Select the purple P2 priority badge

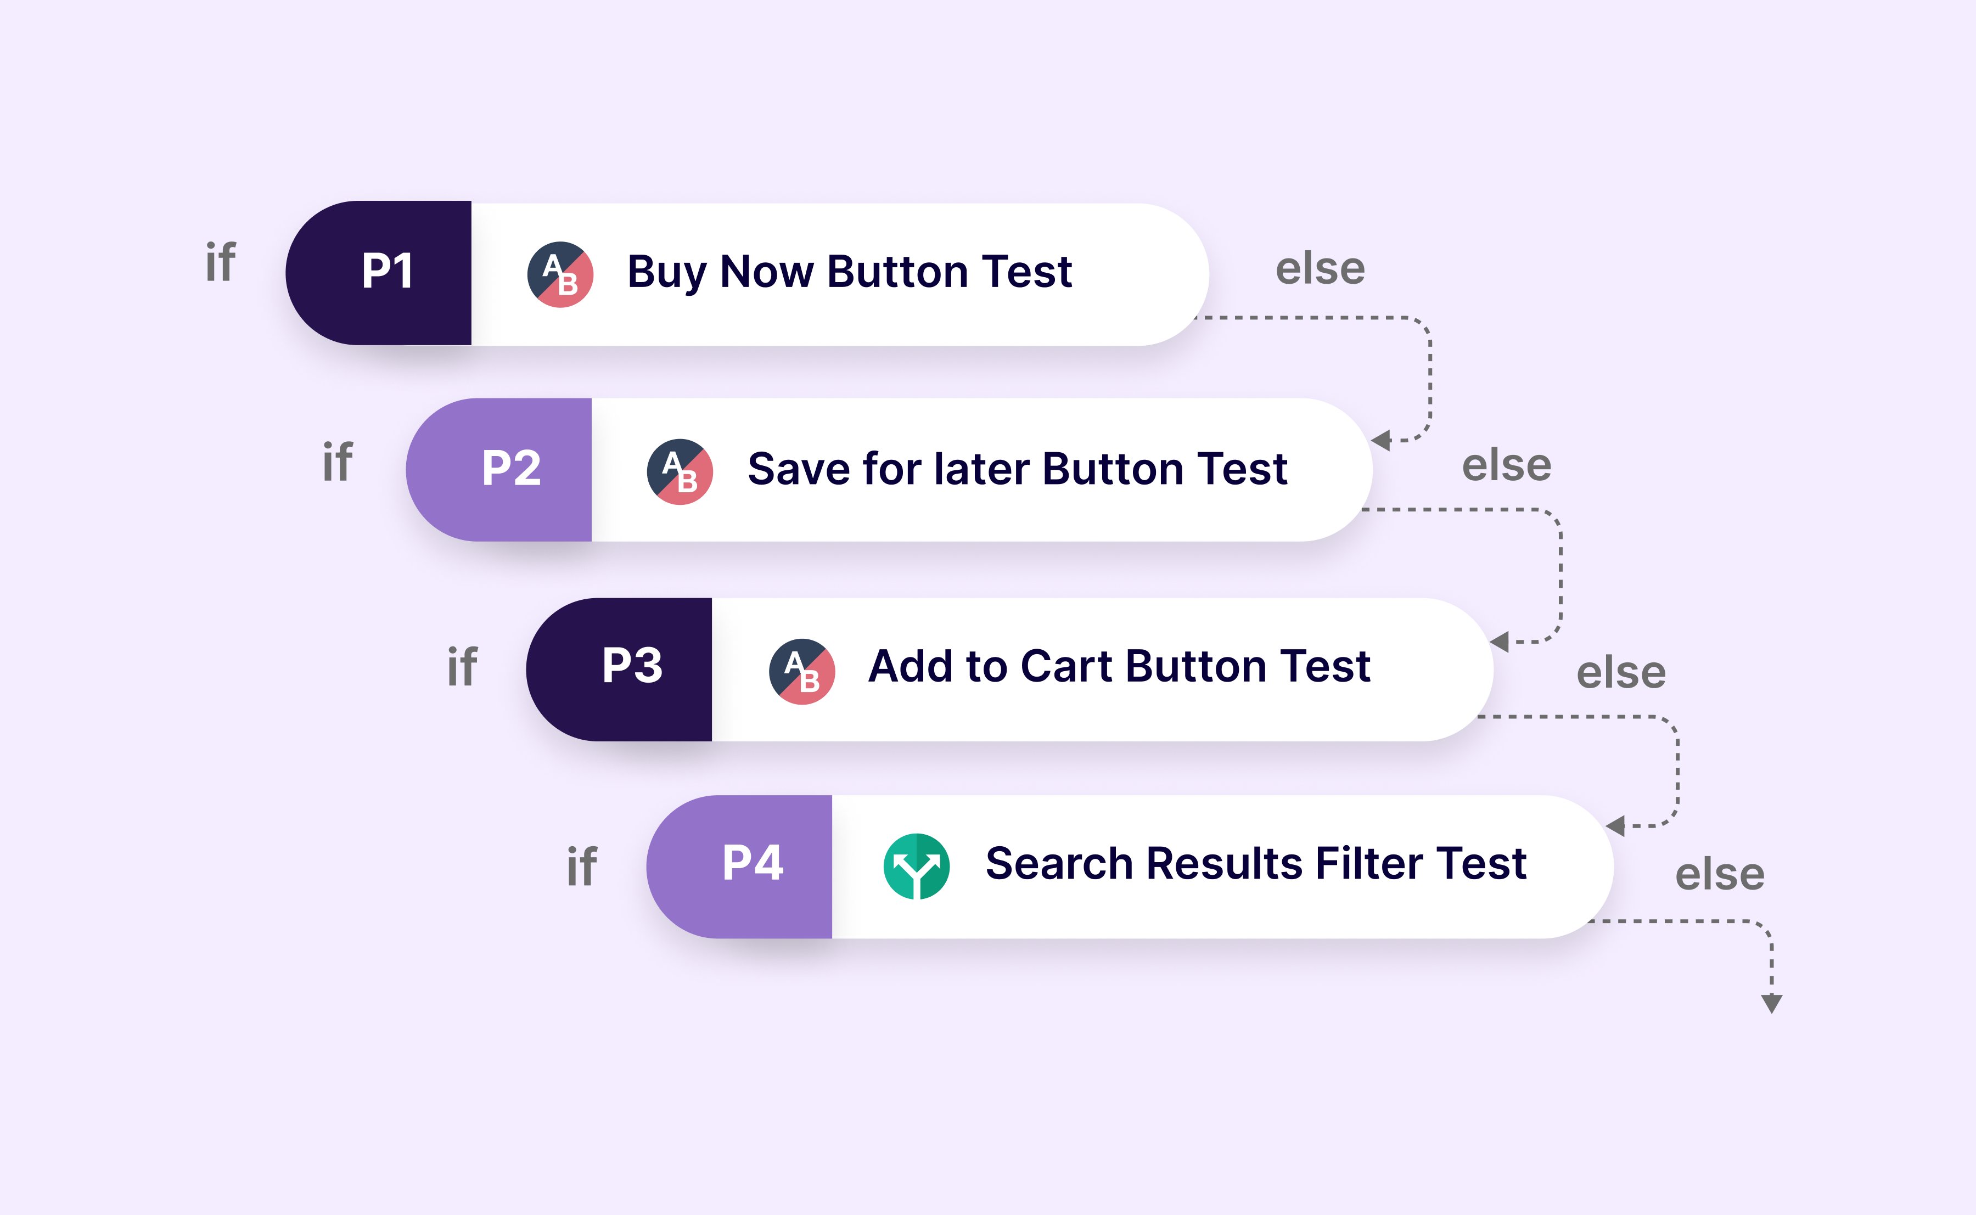click(499, 470)
